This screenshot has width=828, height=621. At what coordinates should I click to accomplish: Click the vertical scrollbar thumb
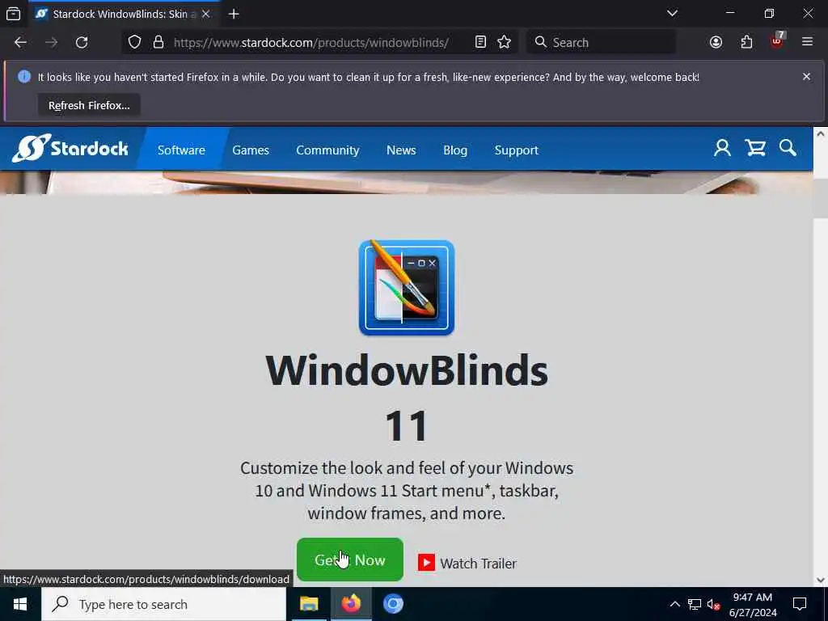pyautogui.click(x=821, y=198)
